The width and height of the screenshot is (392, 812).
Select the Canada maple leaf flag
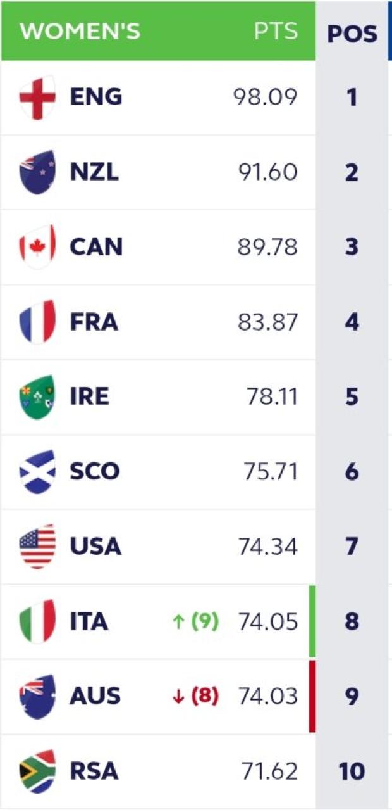37,247
